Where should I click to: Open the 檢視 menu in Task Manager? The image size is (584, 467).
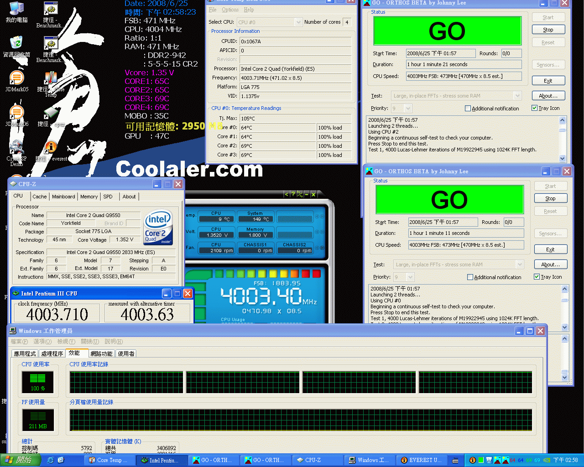(66, 342)
